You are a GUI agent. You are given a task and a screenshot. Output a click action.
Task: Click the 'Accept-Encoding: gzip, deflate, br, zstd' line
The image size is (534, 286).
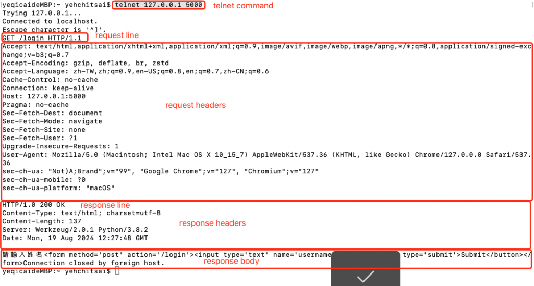tap(86, 63)
